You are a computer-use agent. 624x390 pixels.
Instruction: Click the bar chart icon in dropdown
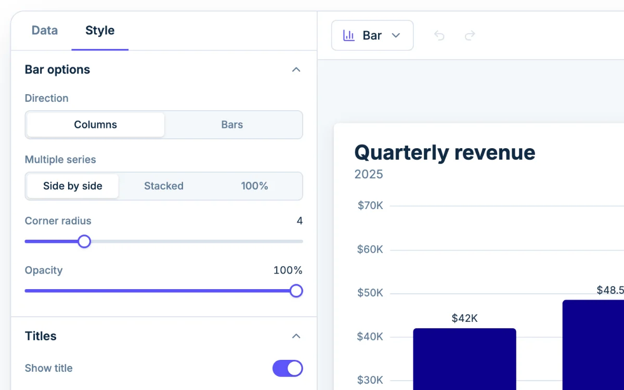point(349,35)
